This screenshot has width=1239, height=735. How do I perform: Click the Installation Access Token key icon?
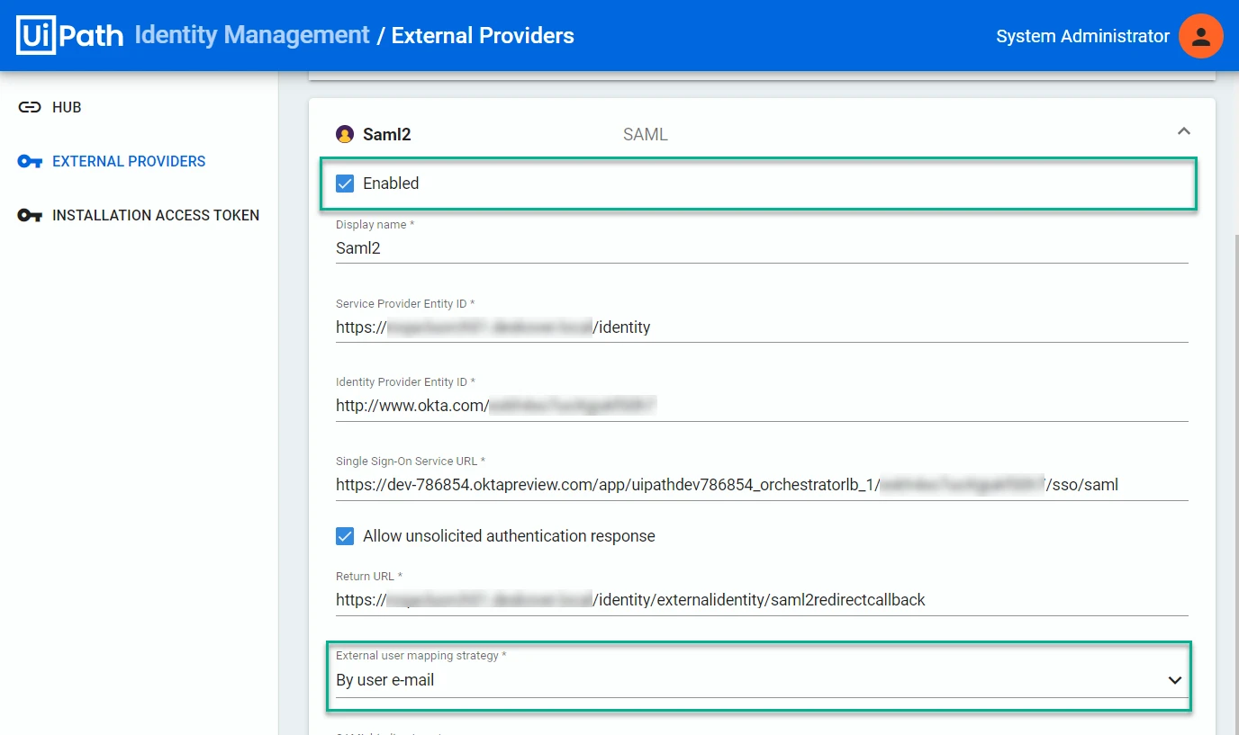30,216
